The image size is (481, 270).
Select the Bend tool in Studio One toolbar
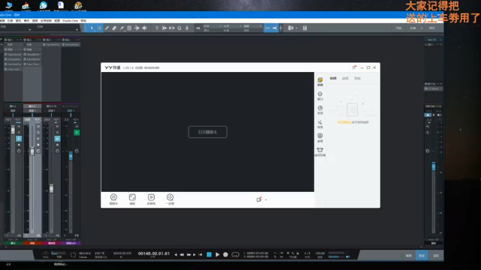pyautogui.click(x=137, y=28)
